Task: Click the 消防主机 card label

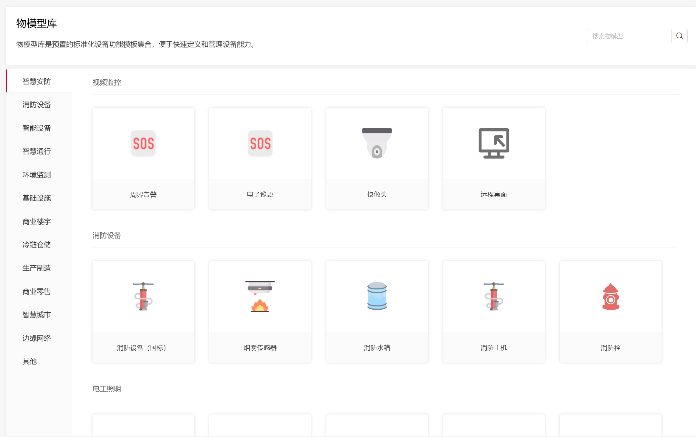Action: click(x=494, y=348)
